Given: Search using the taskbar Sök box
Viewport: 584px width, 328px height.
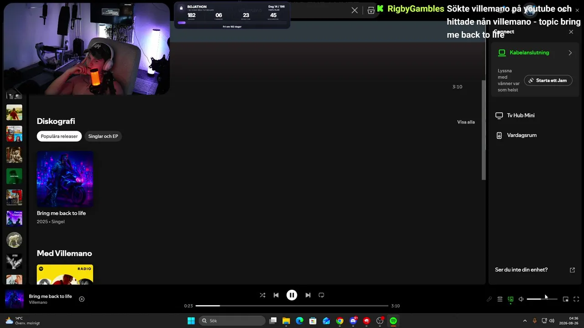Looking at the screenshot, I should [233, 321].
